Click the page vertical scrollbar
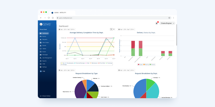Screen dimensions: 215x107 point(177,35)
